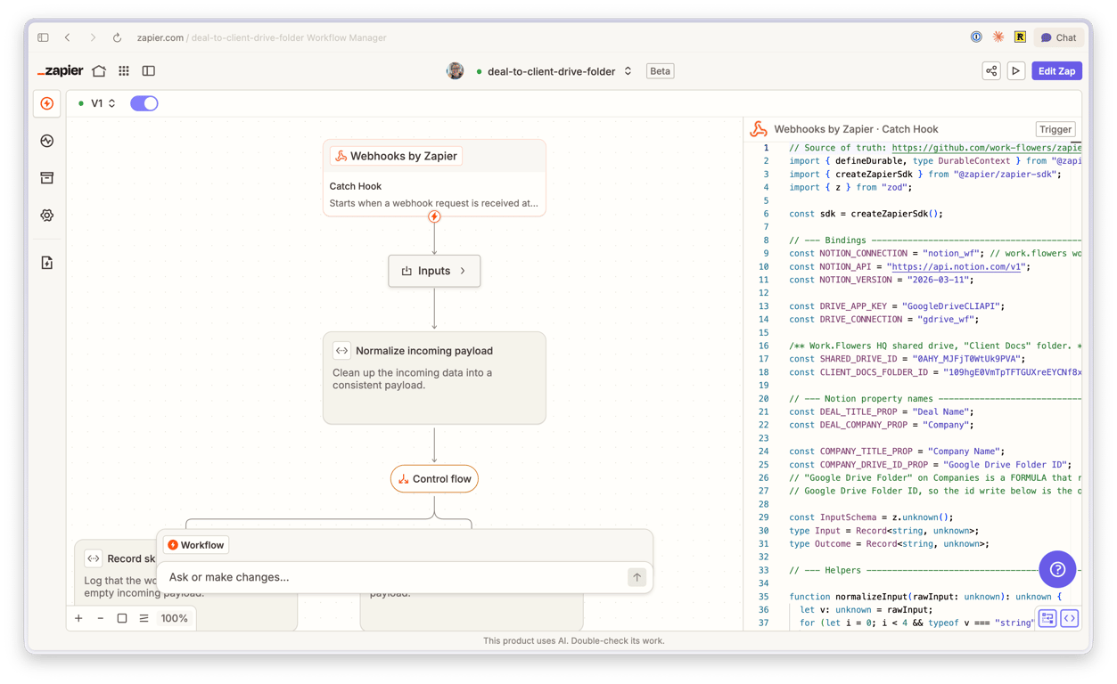1117x684 pixels.
Task: Toggle the sidebar panel layout icon
Action: 149,71
